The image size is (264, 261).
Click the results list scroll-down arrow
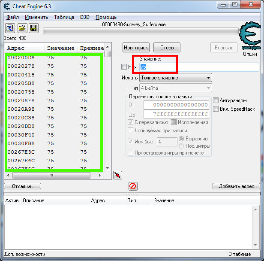tap(108, 168)
